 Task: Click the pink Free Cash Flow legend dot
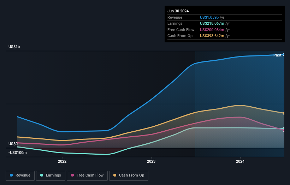(72, 175)
